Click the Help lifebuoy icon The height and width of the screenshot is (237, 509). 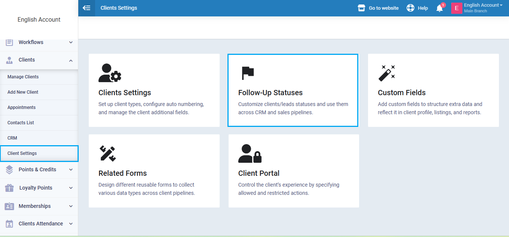coord(410,8)
